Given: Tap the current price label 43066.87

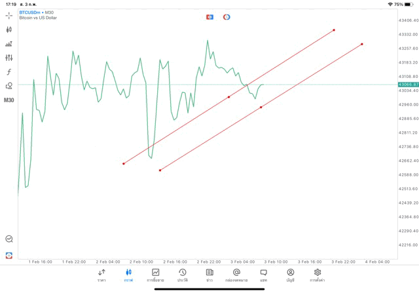Looking at the screenshot, I should click(408, 85).
